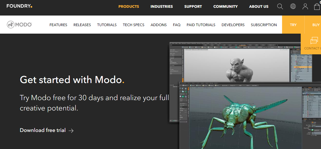321x149 pixels.
Task: Click the Modo logo
Action: point(19,25)
